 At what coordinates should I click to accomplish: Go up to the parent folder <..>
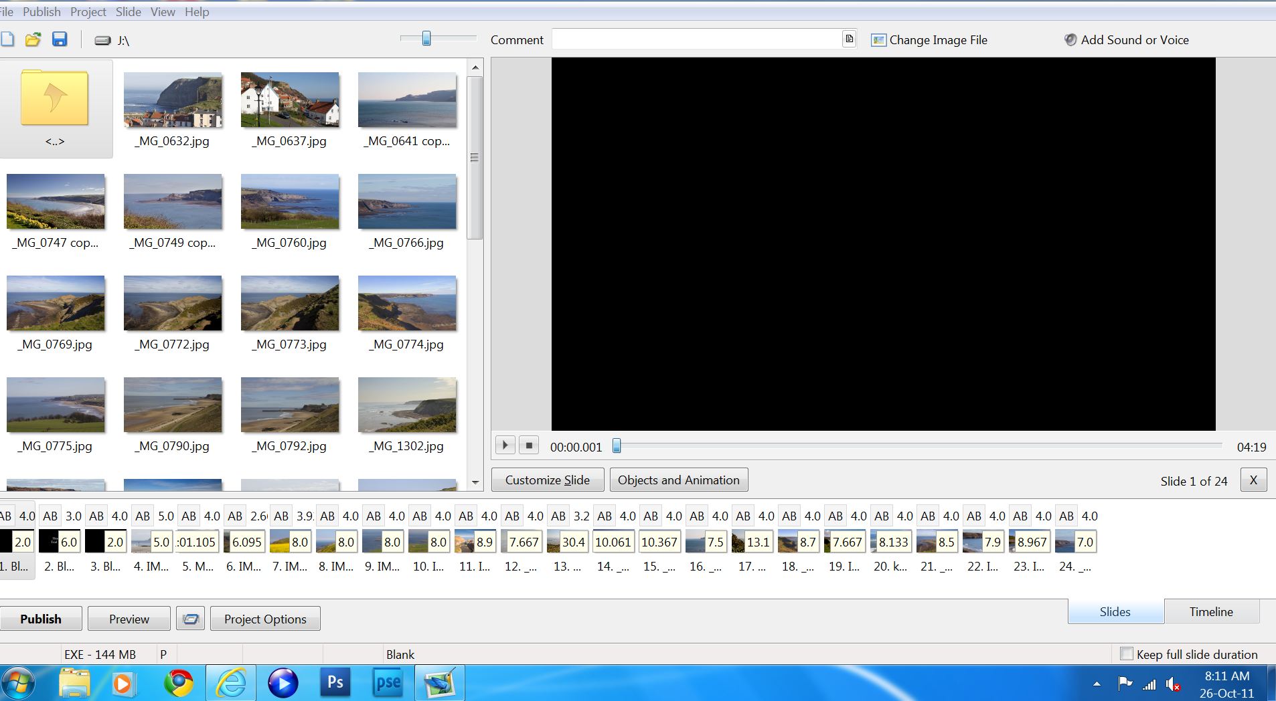click(x=56, y=109)
